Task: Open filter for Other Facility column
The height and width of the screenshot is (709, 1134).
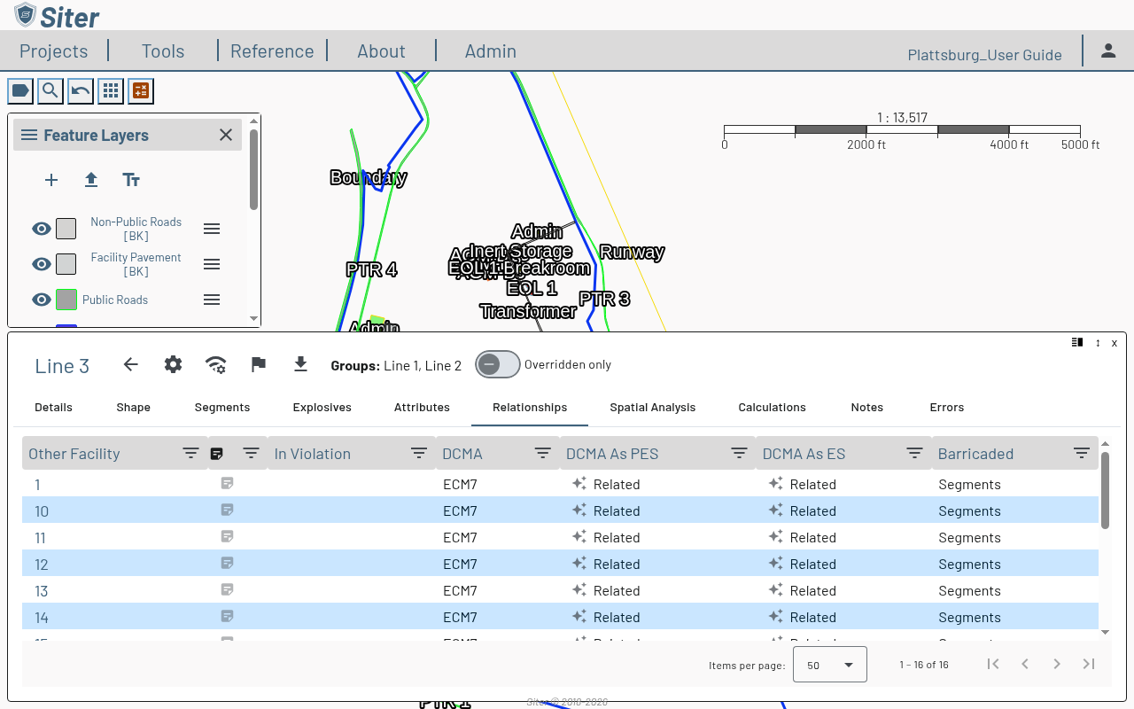Action: coord(190,453)
